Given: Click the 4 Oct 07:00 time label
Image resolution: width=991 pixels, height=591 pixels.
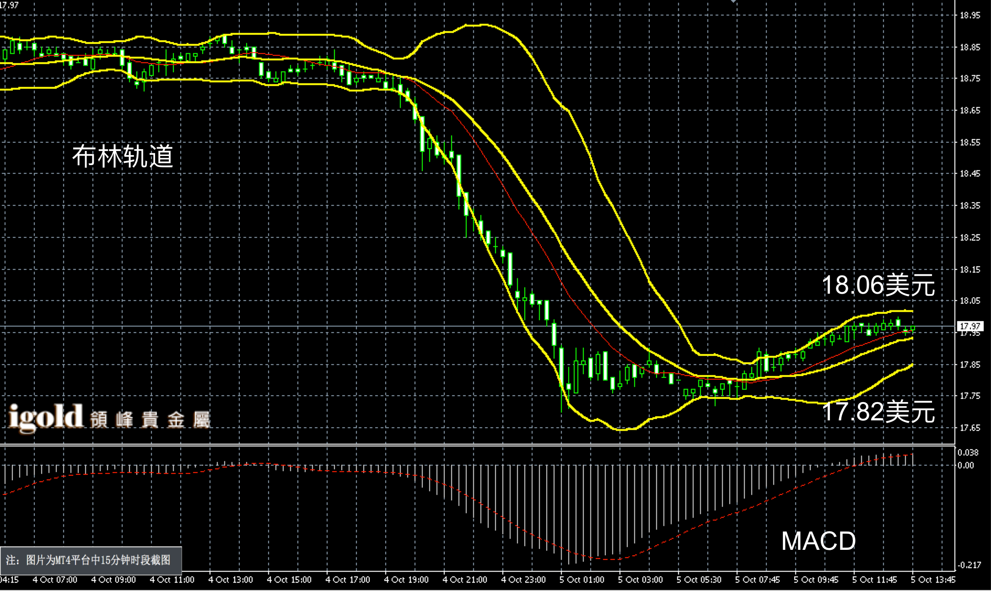Looking at the screenshot, I should [55, 580].
